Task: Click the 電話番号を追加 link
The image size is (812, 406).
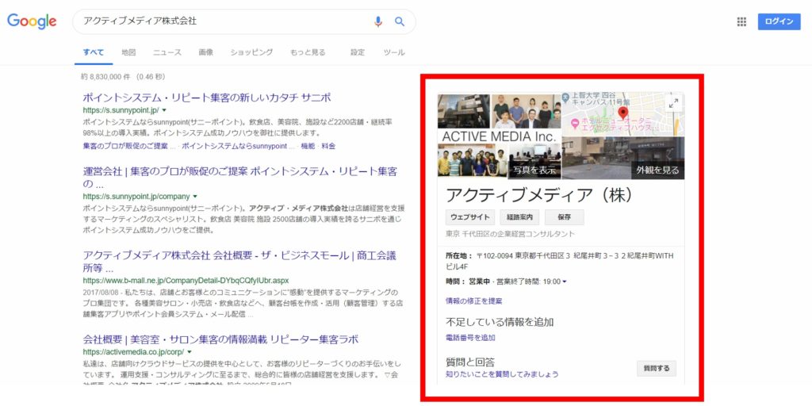Action: pos(470,338)
